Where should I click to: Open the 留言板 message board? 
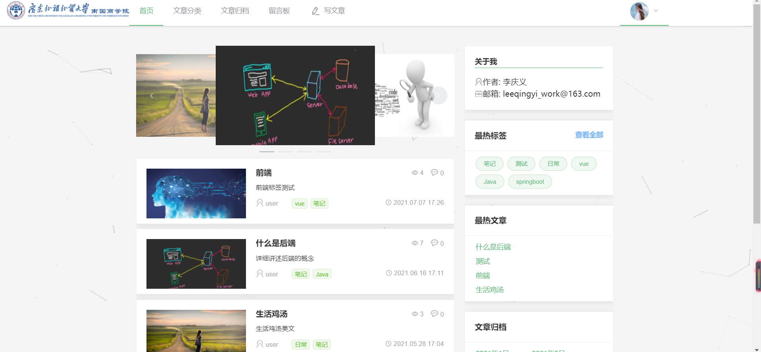coord(279,11)
